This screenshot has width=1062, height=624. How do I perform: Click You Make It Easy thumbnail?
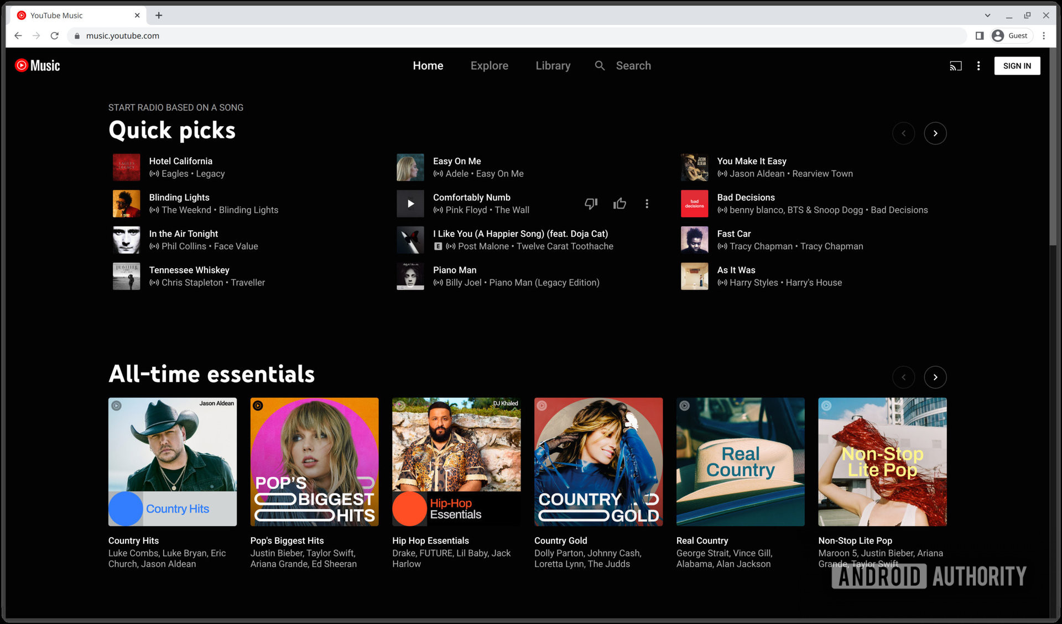(x=694, y=168)
